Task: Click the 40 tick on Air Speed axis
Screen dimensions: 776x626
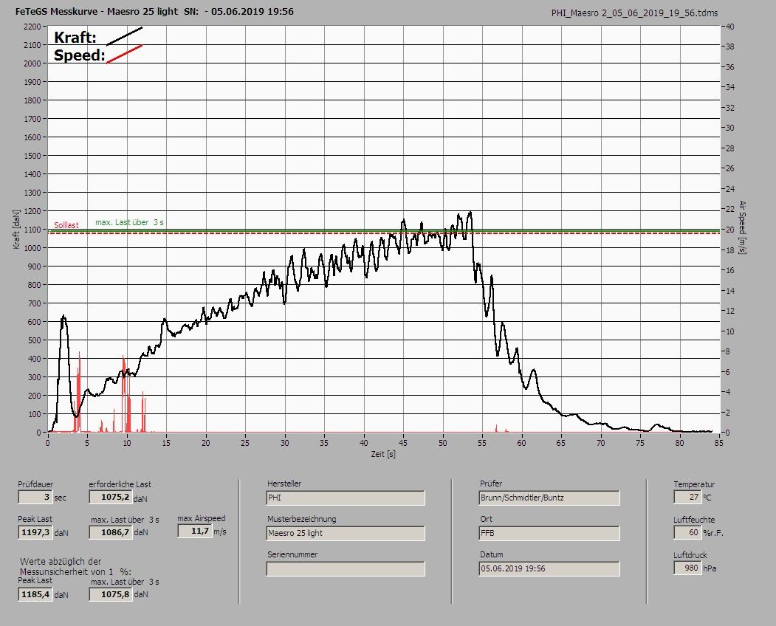Action: pos(730,27)
